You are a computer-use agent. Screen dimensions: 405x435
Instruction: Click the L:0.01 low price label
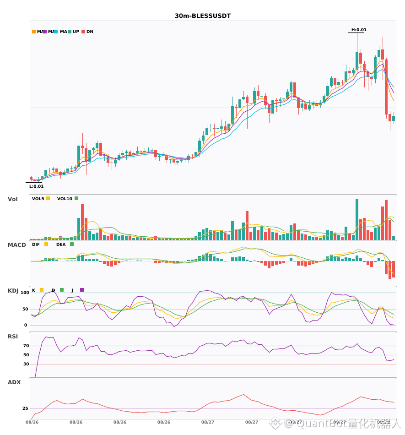pyautogui.click(x=37, y=186)
